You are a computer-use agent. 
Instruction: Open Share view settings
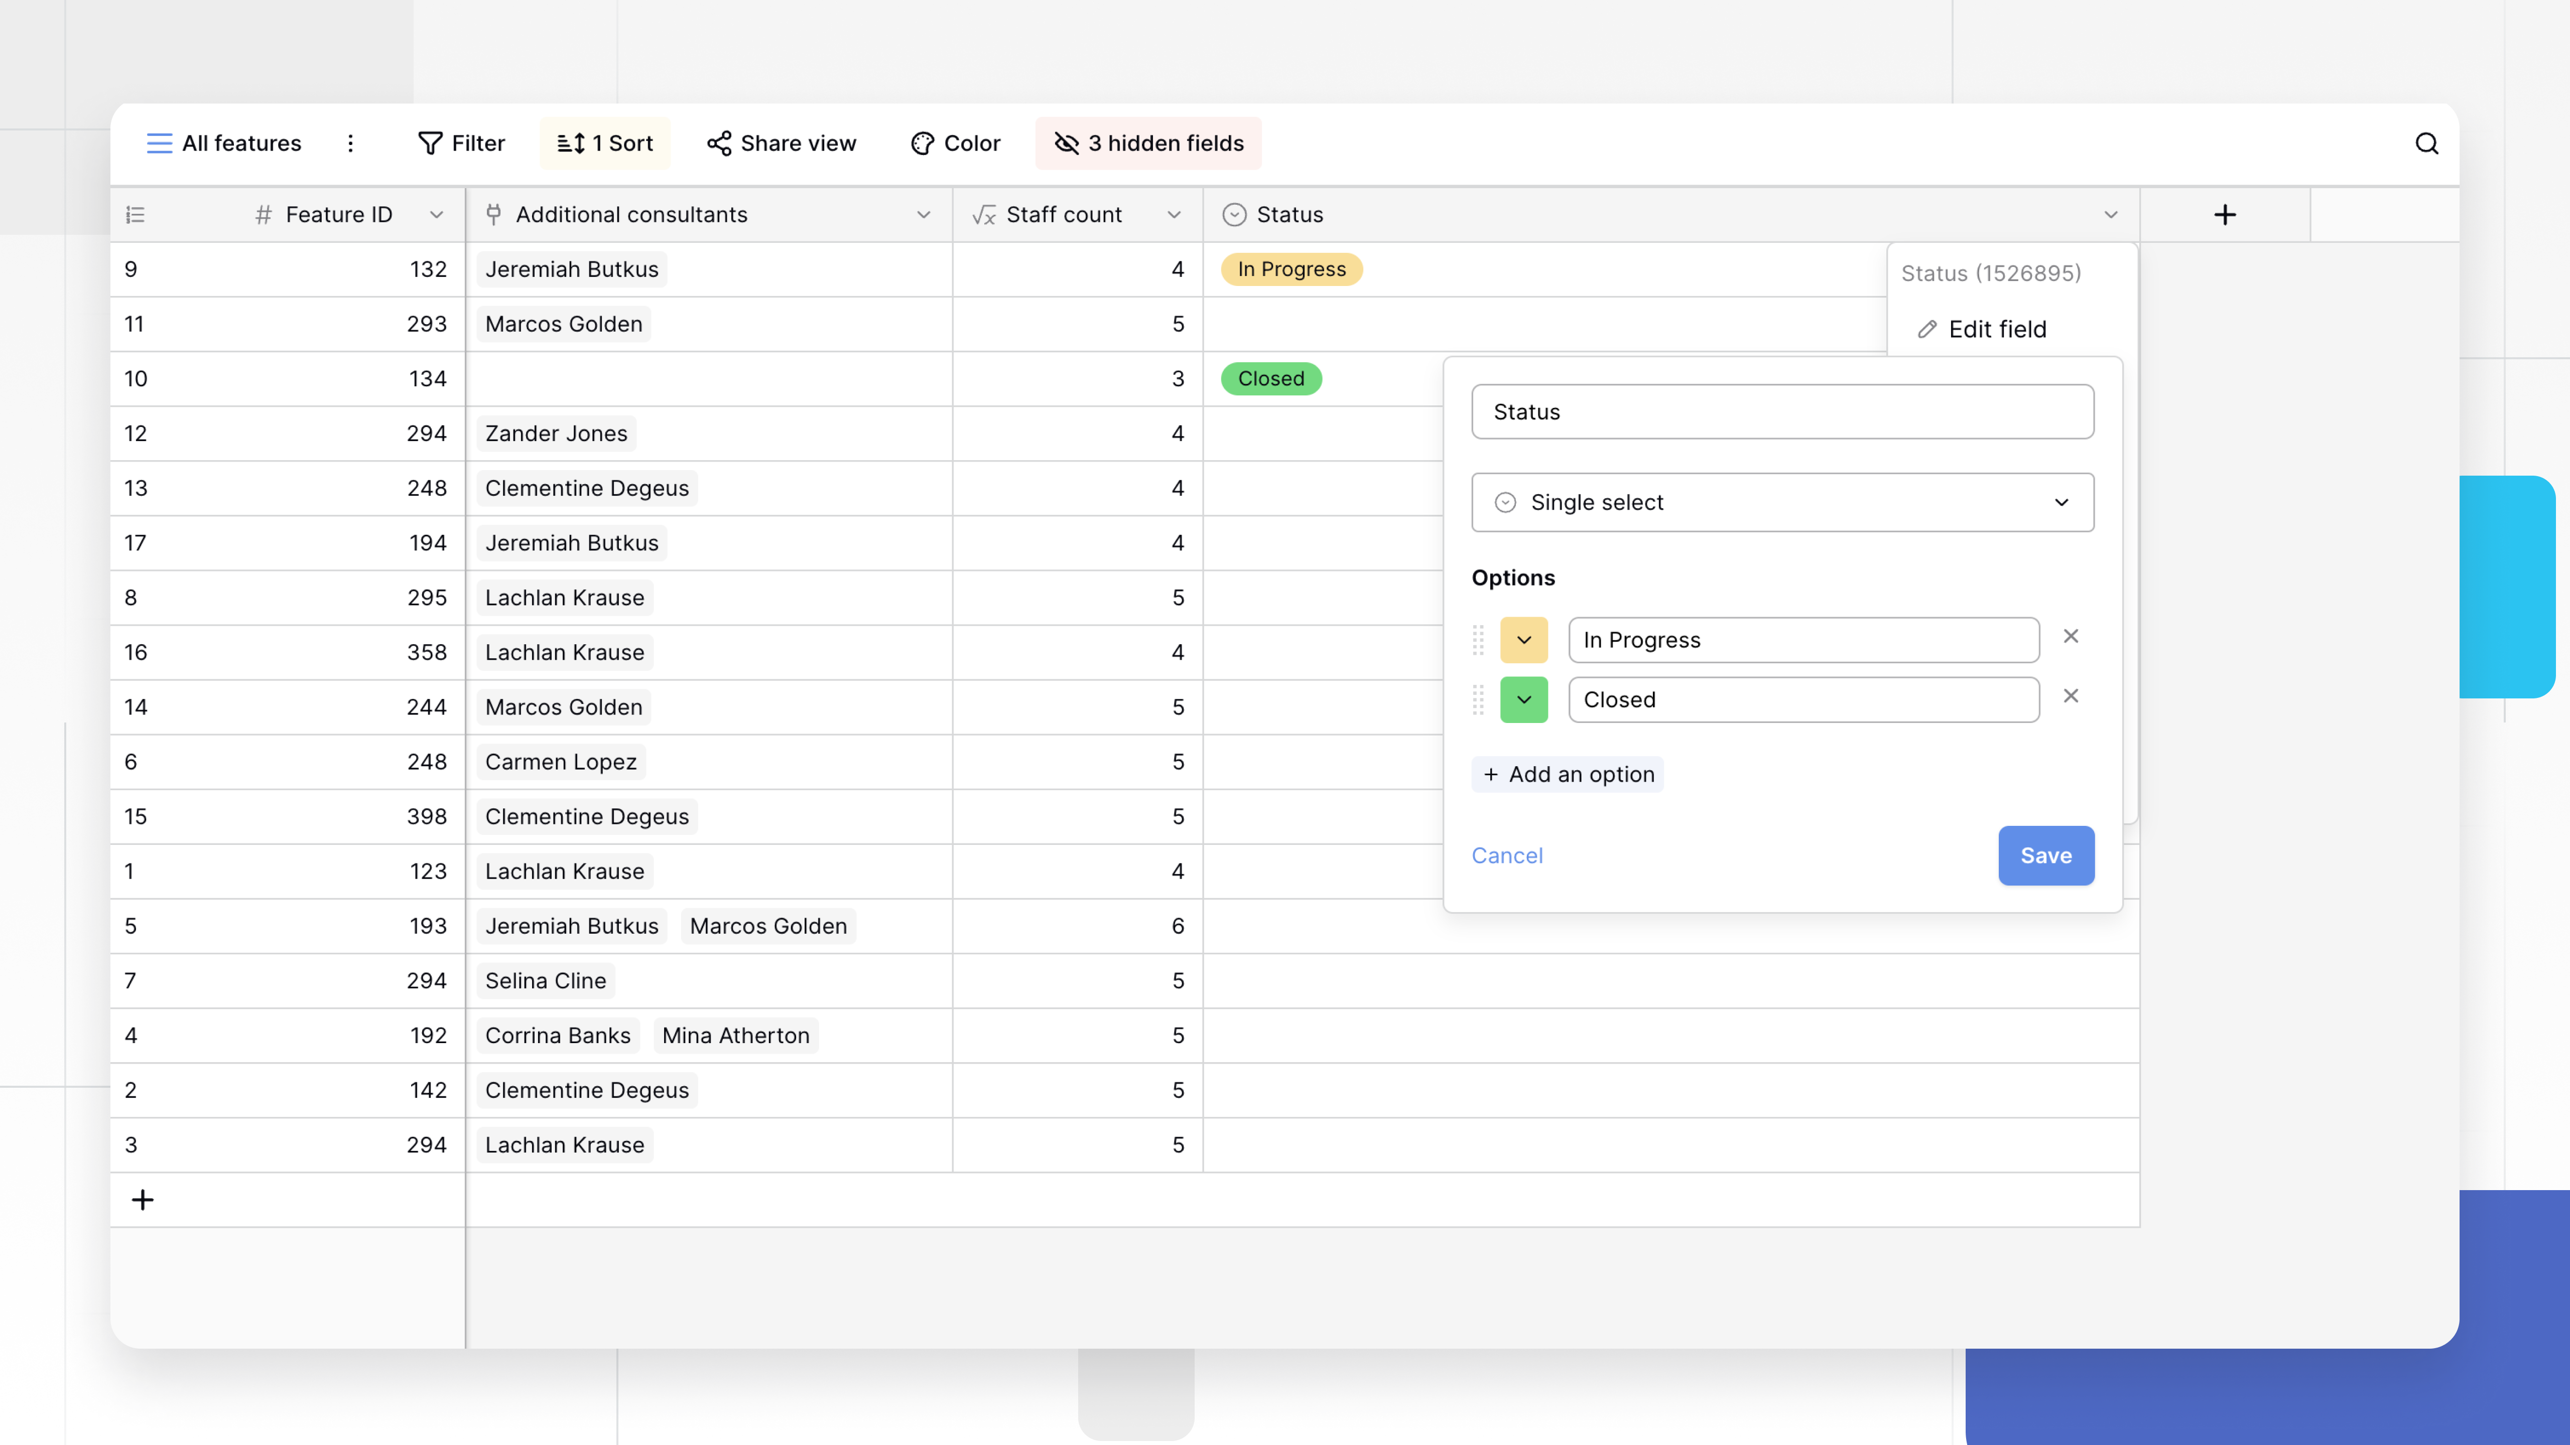(782, 142)
